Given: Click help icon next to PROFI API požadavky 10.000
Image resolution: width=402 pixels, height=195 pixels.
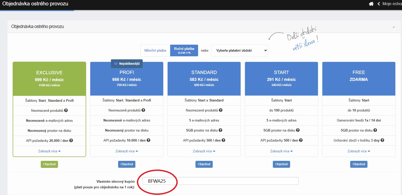Looking at the screenshot, I should [x=149, y=141].
